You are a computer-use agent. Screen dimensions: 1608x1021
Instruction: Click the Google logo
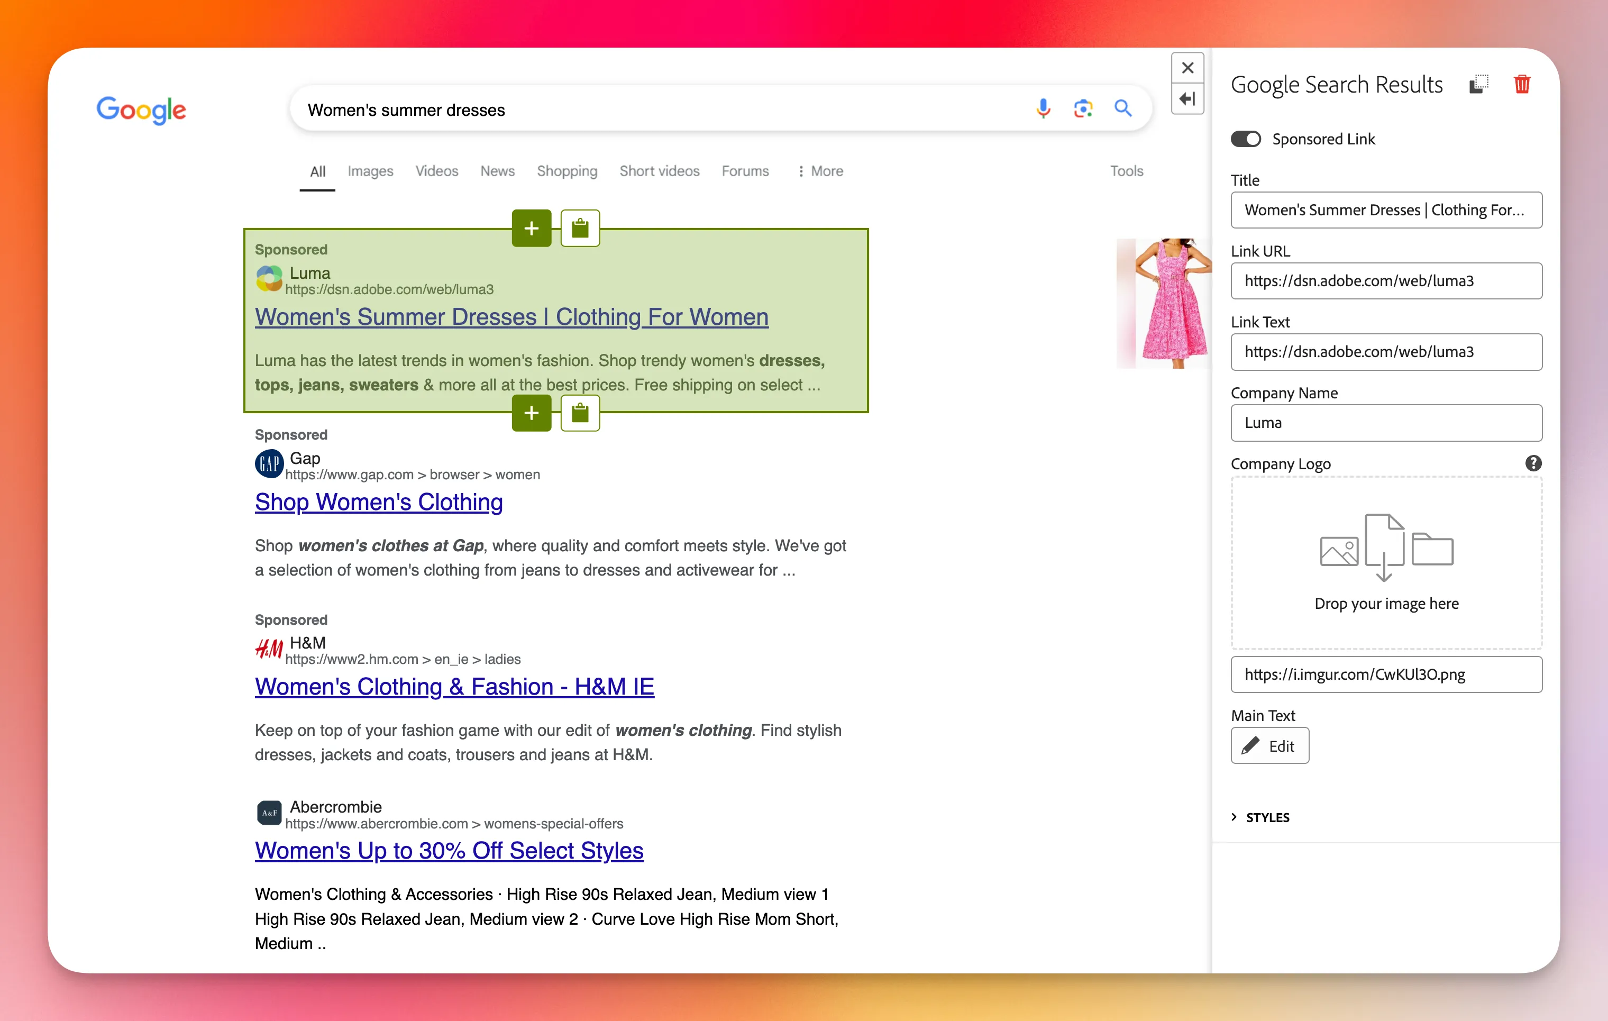(141, 110)
